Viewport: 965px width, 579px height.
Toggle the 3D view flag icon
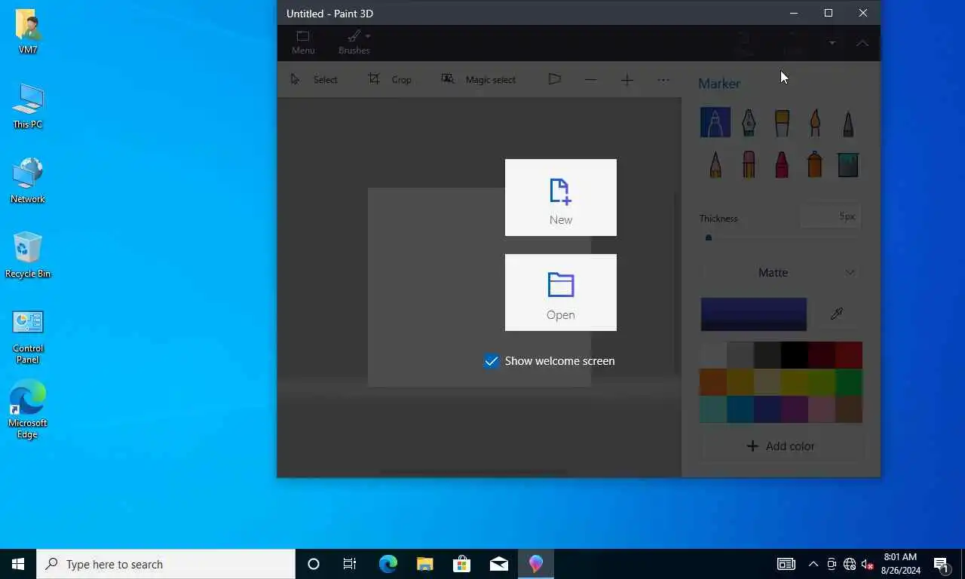click(x=555, y=79)
